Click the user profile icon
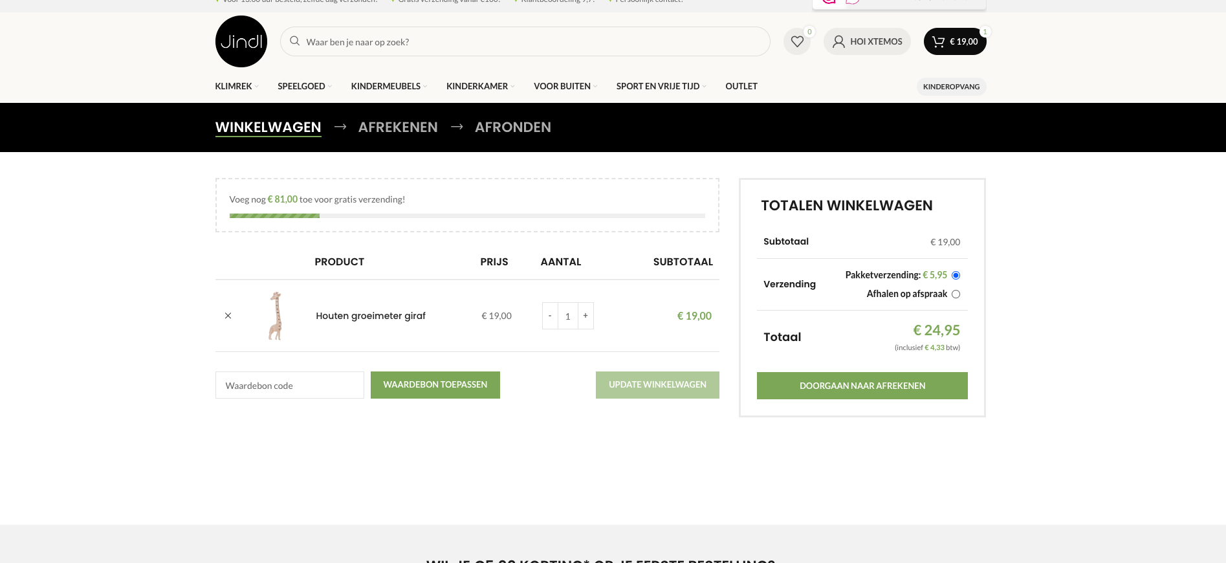 (x=838, y=41)
